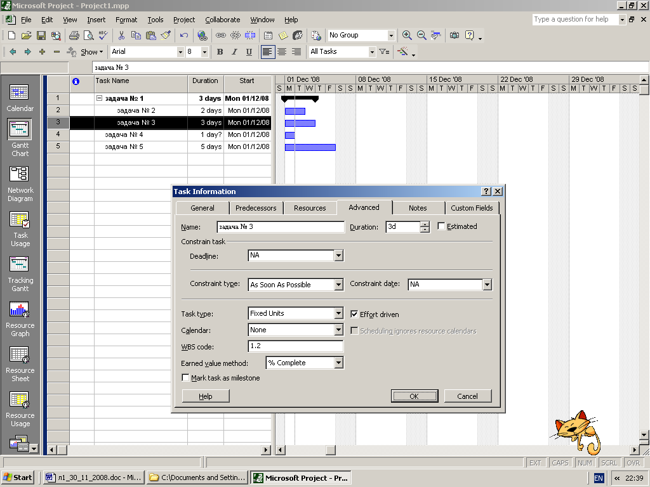650x487 pixels.
Task: Click the Help button in dialog
Action: point(206,396)
